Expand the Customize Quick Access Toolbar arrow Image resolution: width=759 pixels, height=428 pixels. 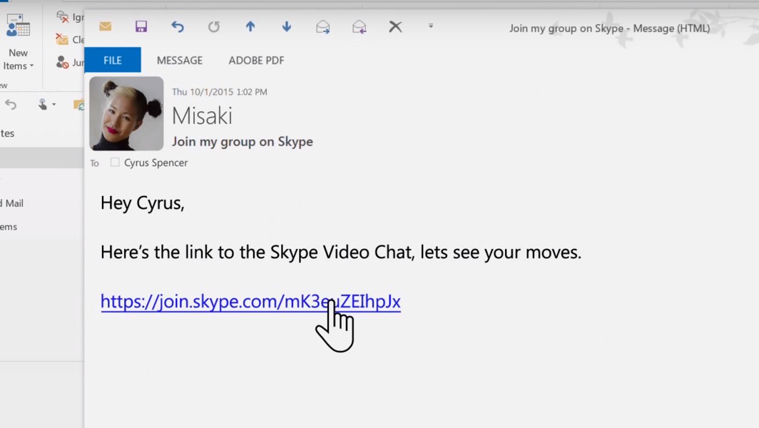point(431,26)
